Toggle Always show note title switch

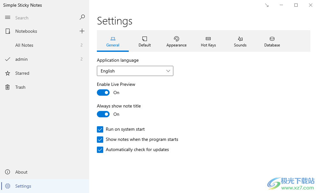pyautogui.click(x=103, y=114)
